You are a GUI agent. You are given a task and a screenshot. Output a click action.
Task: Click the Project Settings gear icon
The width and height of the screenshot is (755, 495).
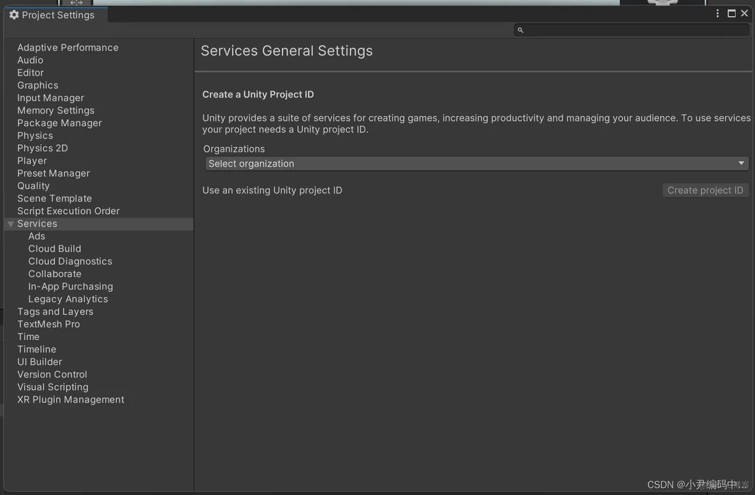click(14, 15)
